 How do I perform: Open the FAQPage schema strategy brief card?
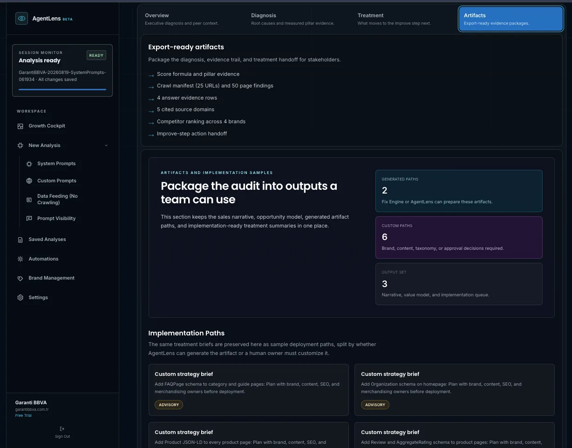249,390
